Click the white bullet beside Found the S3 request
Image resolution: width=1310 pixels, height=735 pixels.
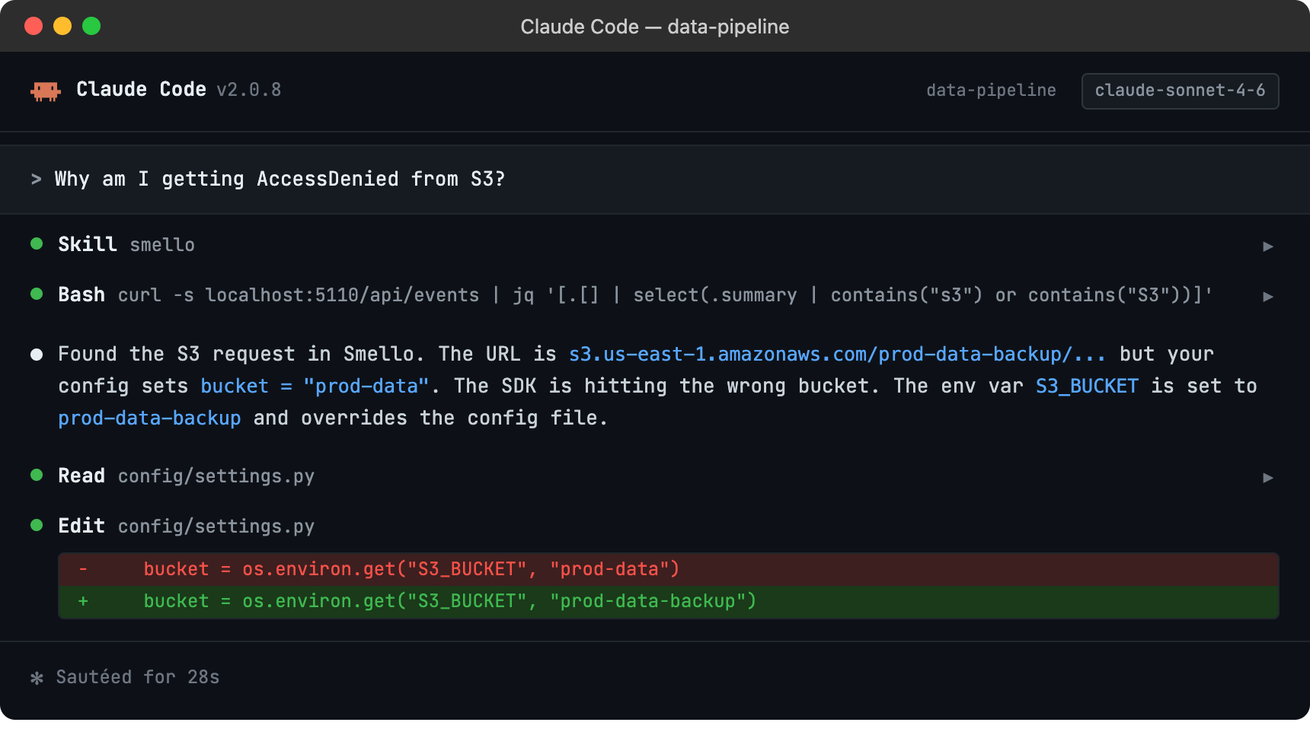(x=37, y=355)
